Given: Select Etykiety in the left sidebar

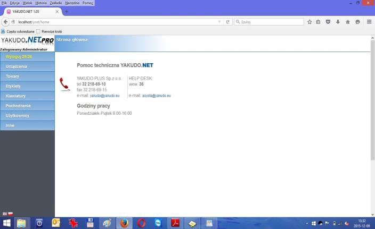Looking at the screenshot, I should [x=13, y=86].
